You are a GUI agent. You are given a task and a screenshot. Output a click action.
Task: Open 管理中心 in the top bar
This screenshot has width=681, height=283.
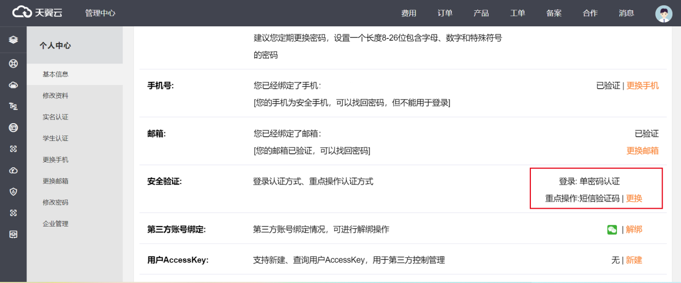[x=100, y=13]
